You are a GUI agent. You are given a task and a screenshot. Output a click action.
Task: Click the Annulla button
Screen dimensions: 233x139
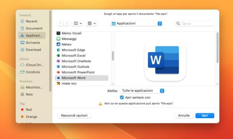coord(184,115)
